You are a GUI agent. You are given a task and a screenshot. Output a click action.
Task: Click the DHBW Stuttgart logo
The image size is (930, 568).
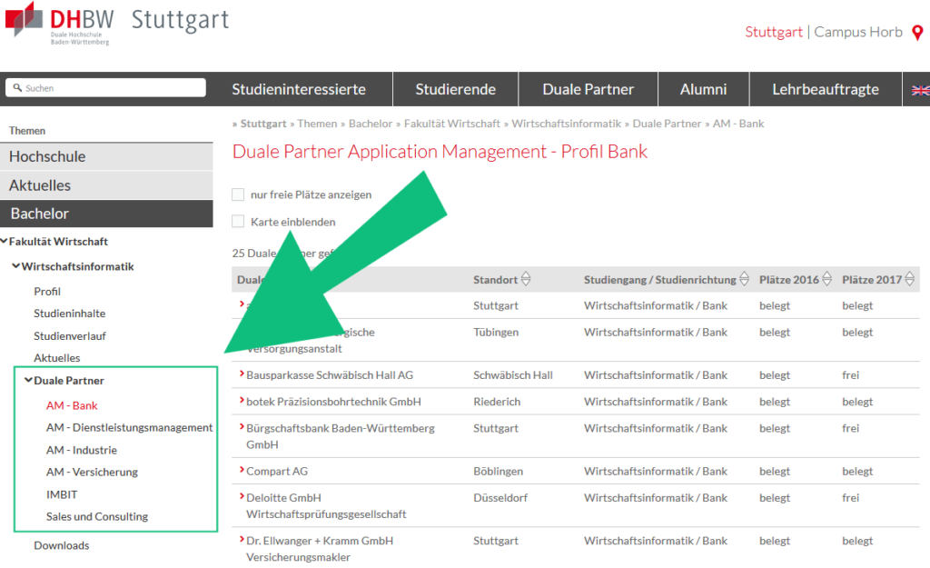[117, 23]
